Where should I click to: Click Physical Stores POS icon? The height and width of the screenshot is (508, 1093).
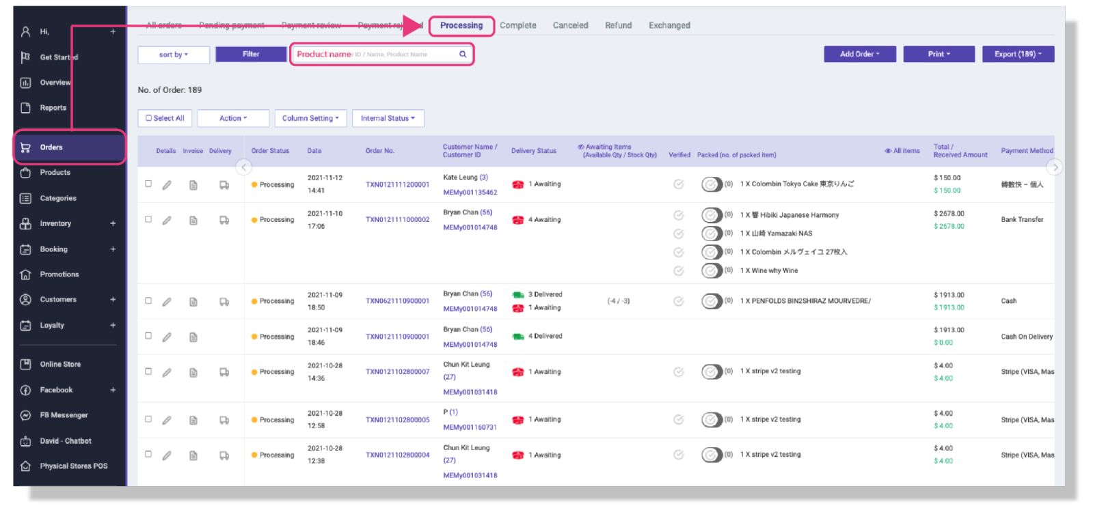[25, 466]
